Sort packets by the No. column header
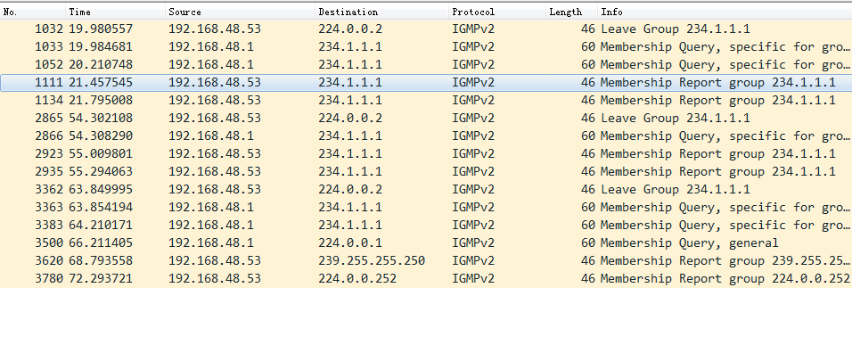 point(33,12)
